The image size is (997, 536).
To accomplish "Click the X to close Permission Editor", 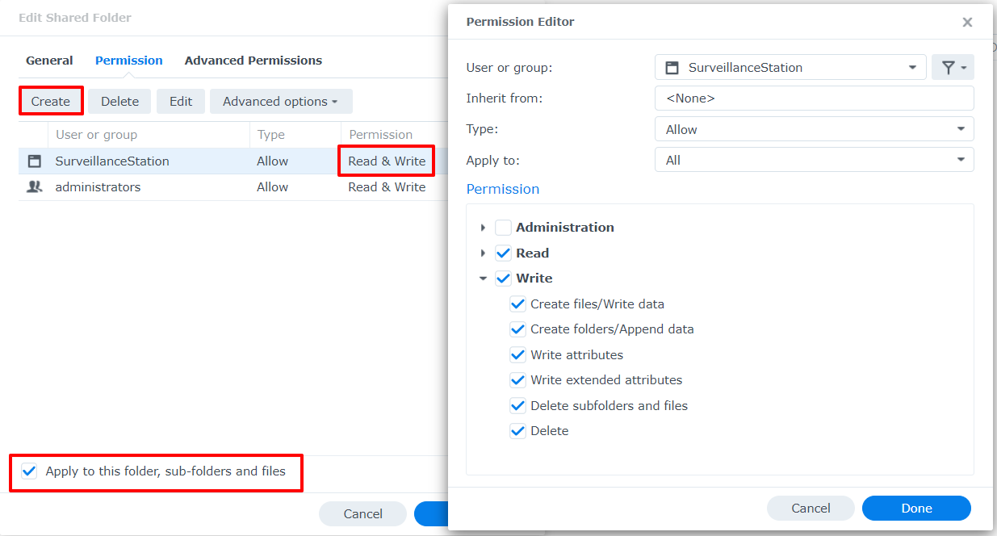I will (966, 23).
